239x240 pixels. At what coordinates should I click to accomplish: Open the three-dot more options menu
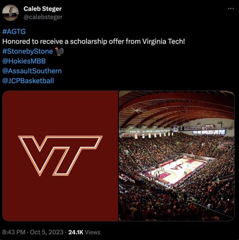(231, 9)
